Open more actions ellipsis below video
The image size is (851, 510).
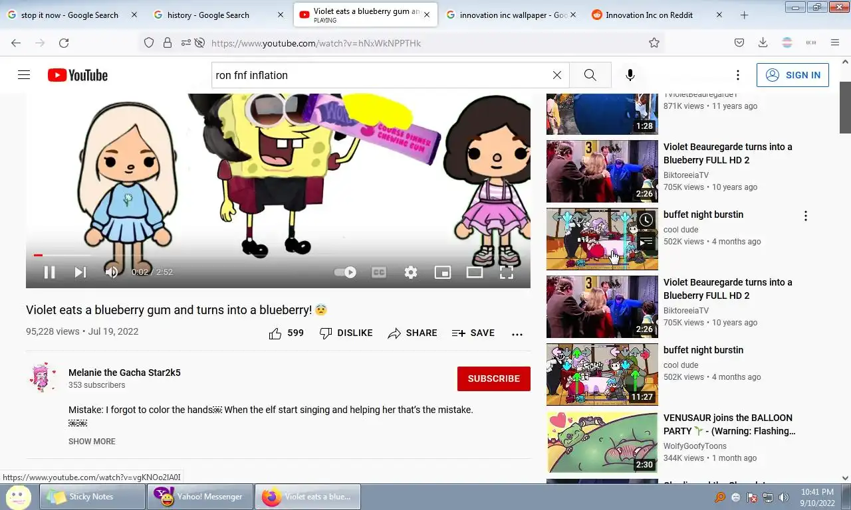pyautogui.click(x=517, y=334)
